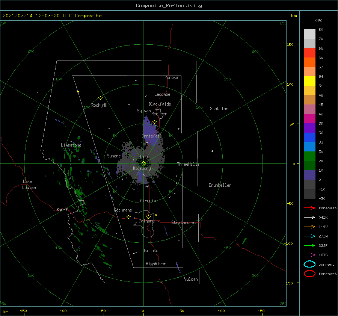This screenshot has width=338, height=316.
Task: Click the red swatch in the dBZ legend
Action: 309,53
